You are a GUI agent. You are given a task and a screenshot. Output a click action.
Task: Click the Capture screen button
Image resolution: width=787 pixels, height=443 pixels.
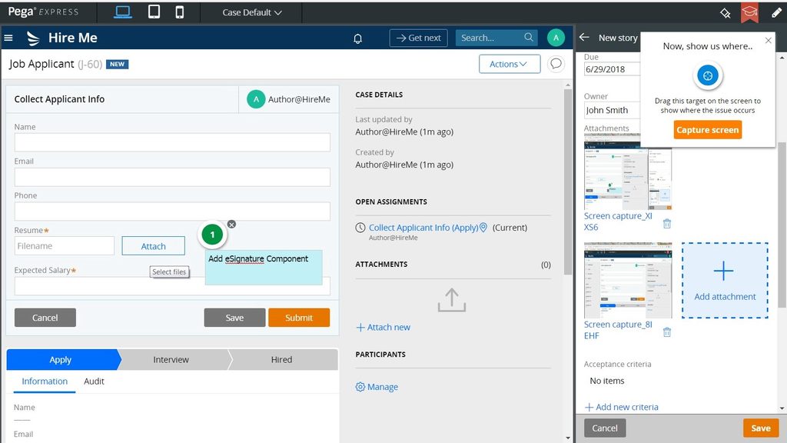[x=707, y=129]
